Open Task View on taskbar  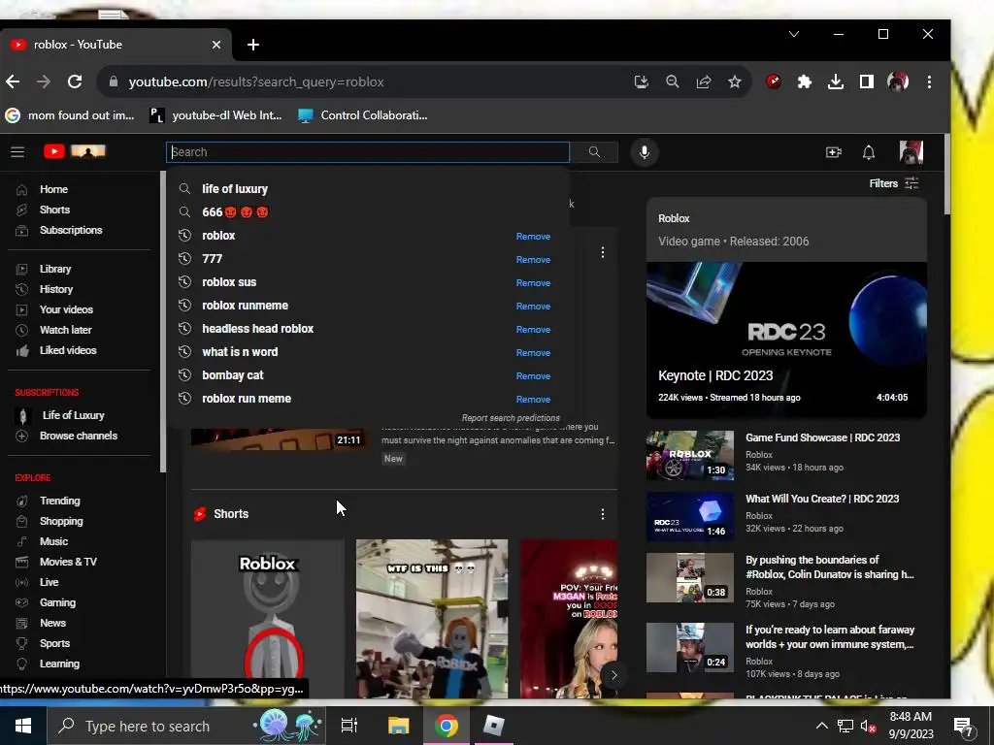pyautogui.click(x=349, y=726)
